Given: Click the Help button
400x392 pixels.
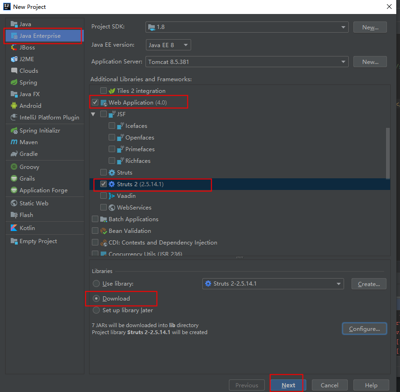Looking at the screenshot, I should [371, 385].
